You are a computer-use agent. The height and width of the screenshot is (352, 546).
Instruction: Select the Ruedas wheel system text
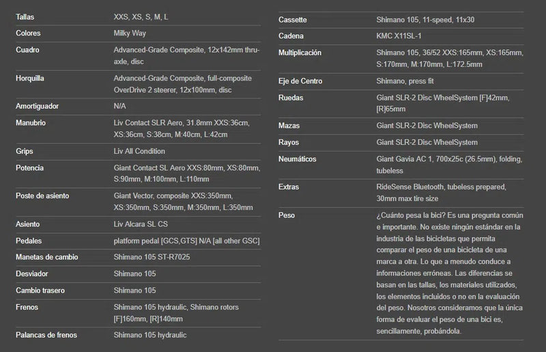pyautogui.click(x=442, y=103)
